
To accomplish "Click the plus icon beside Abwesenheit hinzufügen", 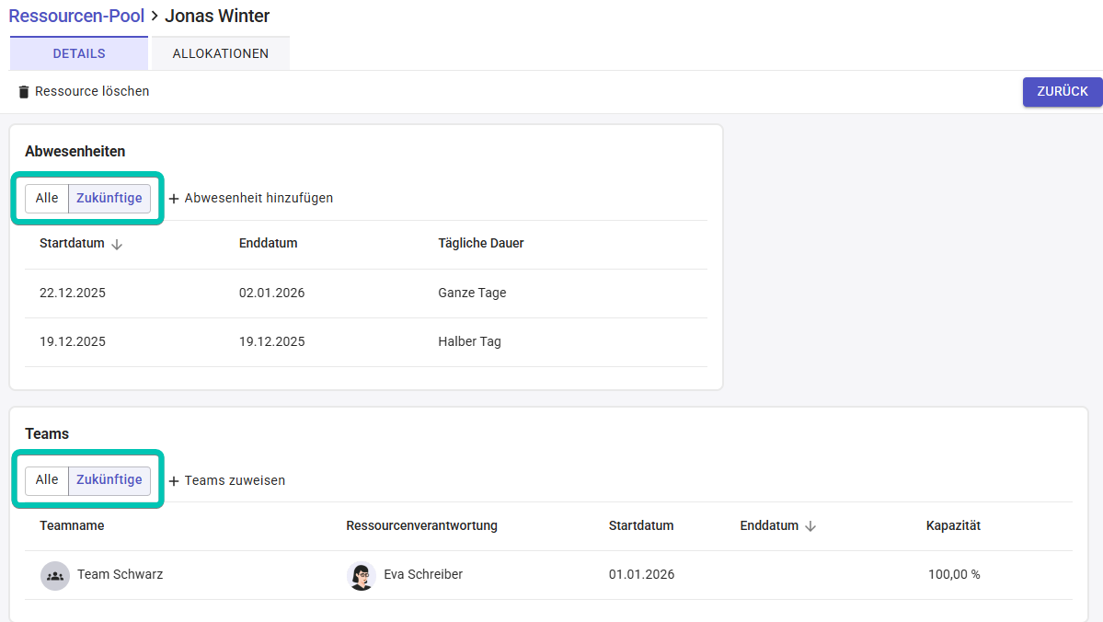I will point(174,199).
